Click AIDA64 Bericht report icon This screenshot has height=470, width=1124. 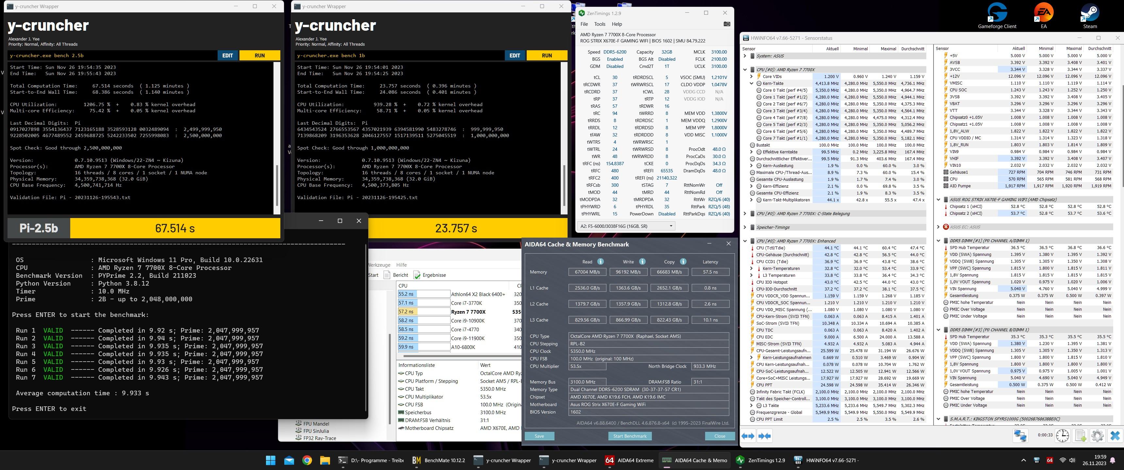coord(387,275)
